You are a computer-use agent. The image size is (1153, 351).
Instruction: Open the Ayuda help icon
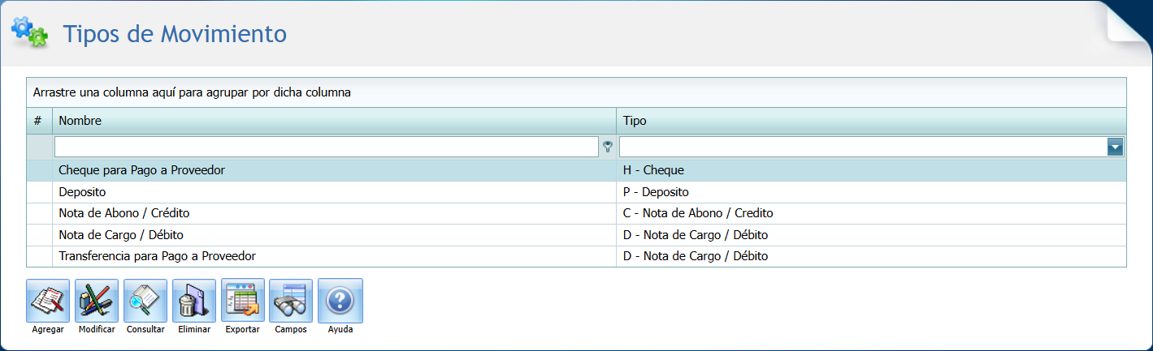(x=340, y=301)
